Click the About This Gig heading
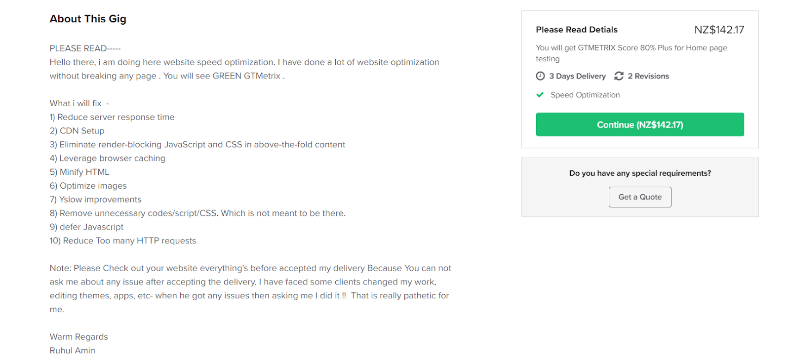This screenshot has width=790, height=363. (88, 19)
